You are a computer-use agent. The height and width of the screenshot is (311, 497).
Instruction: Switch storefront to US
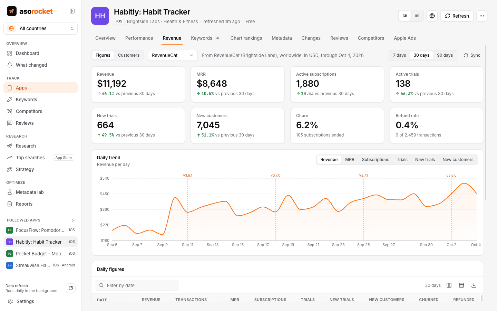pos(417,16)
